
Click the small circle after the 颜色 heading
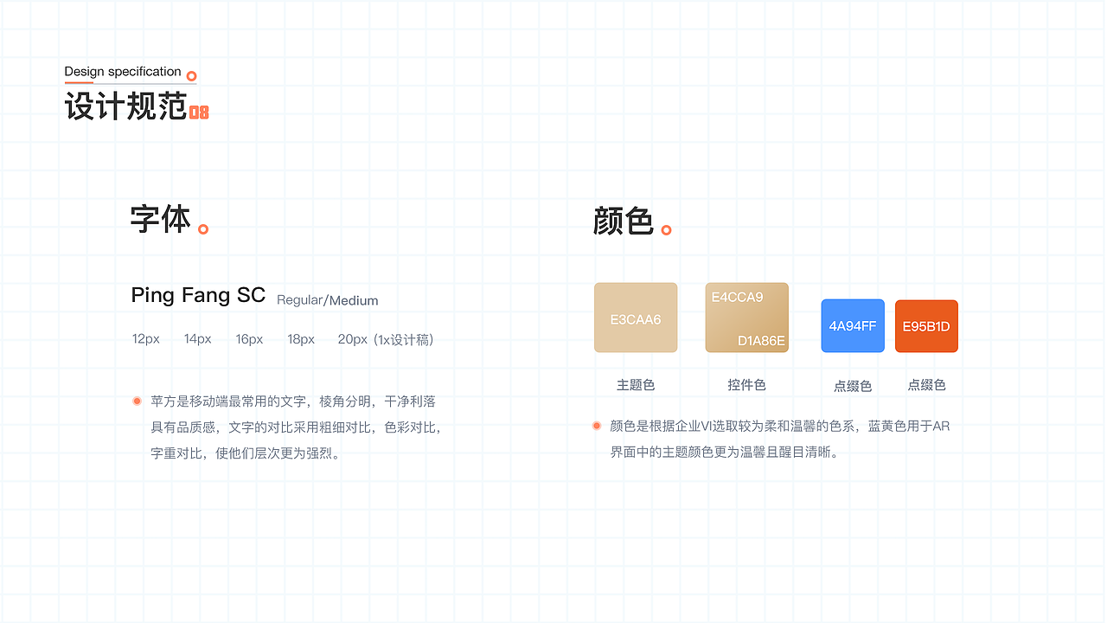pos(666,230)
